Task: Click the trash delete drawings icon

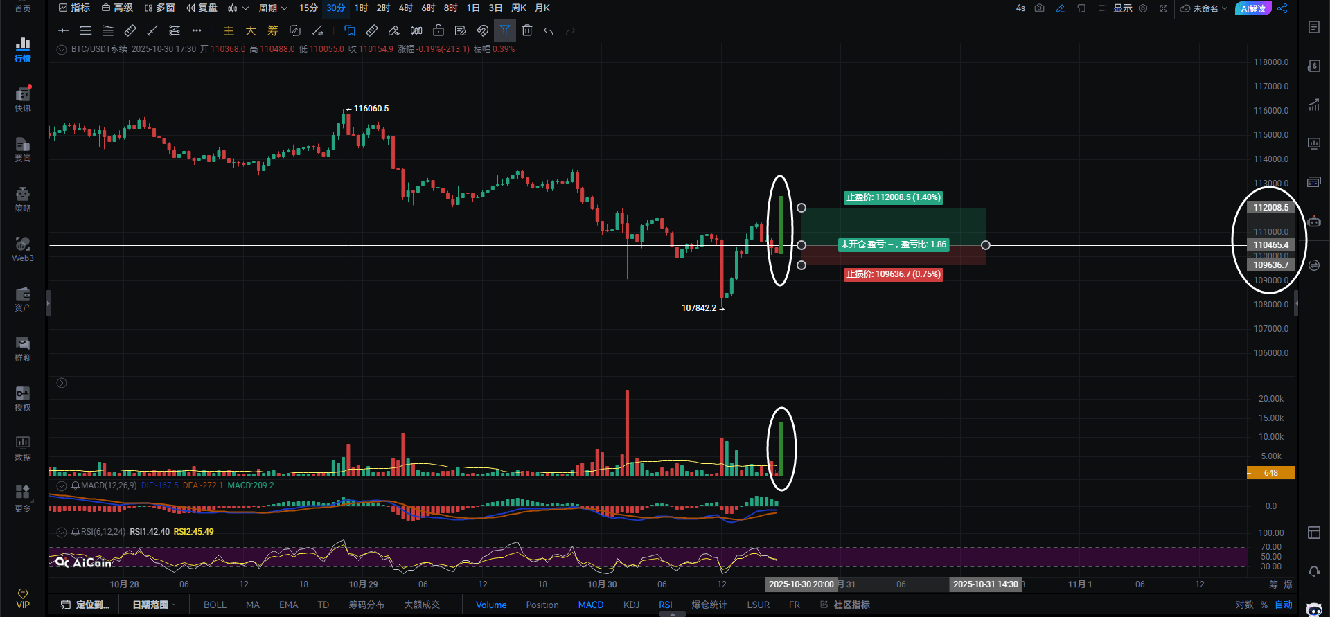Action: 527,30
